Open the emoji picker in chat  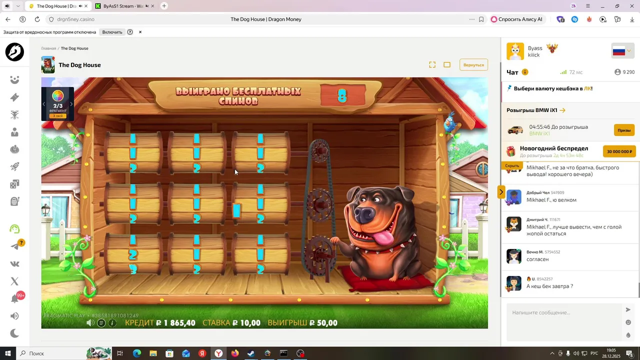(x=628, y=322)
